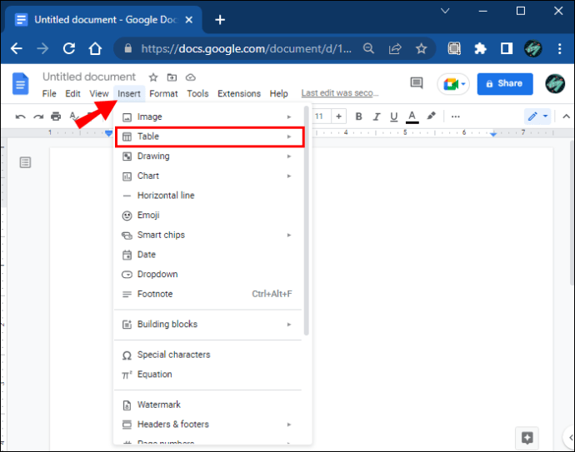Bookmark this page with star icon
Screen dimensions: 575x452
coord(421,49)
